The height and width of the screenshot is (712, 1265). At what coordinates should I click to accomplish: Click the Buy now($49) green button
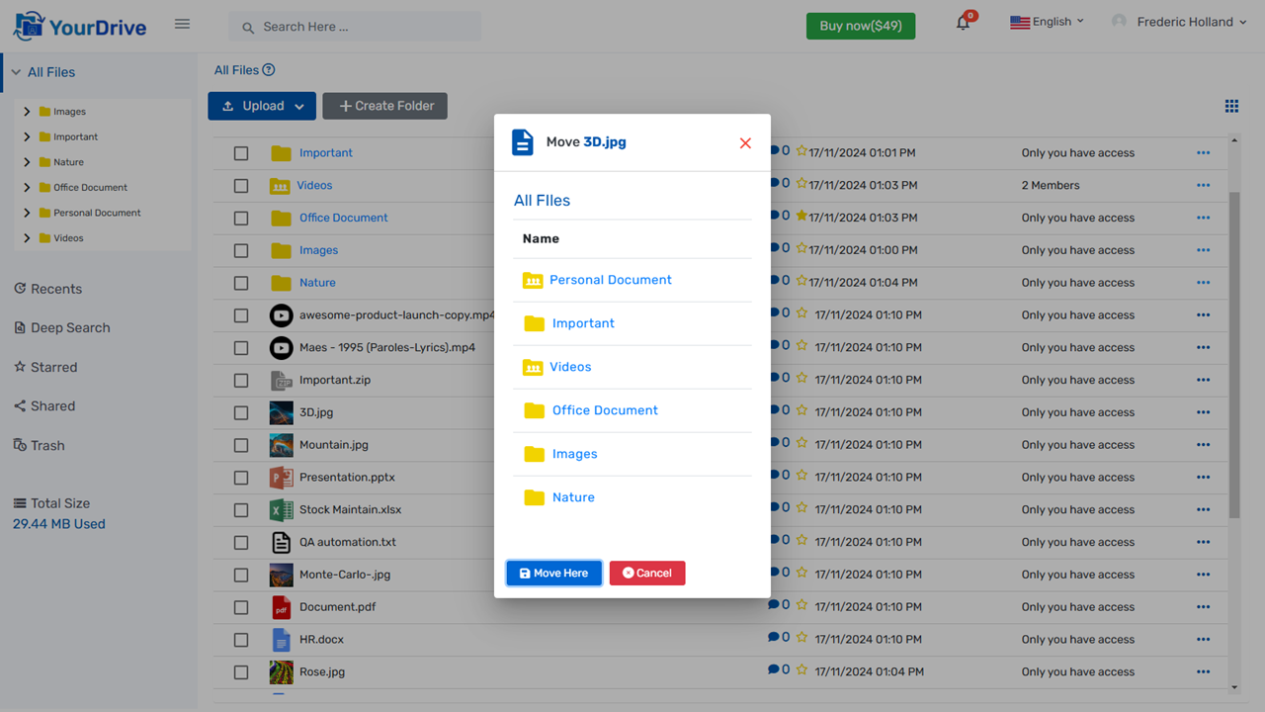click(860, 26)
